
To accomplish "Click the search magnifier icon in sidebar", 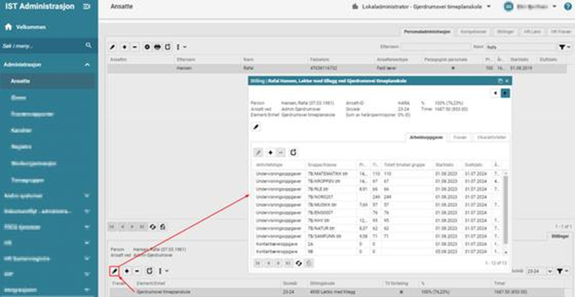I will pos(89,46).
